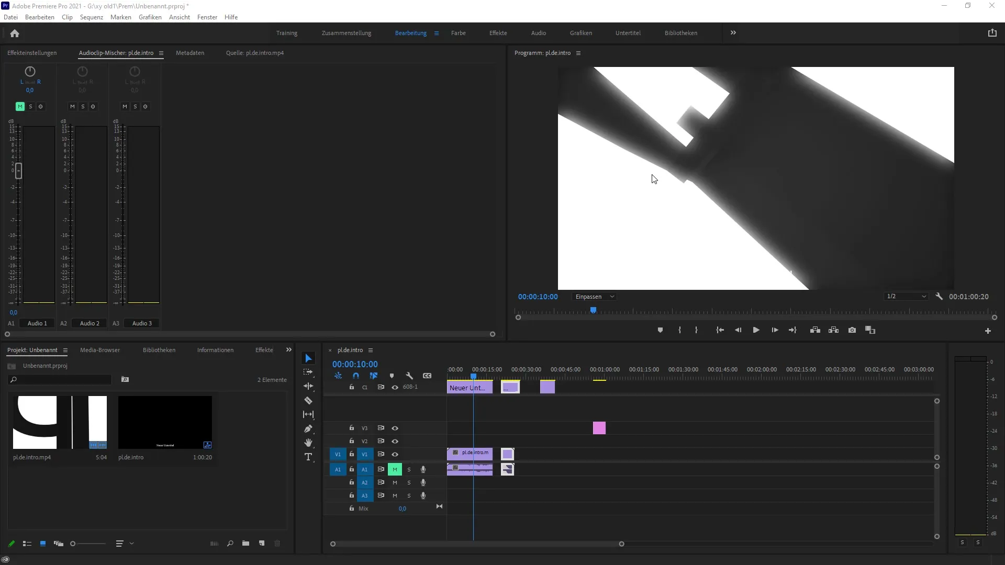Click Audio 1 volume fader handle
The image size is (1005, 565).
pyautogui.click(x=18, y=171)
